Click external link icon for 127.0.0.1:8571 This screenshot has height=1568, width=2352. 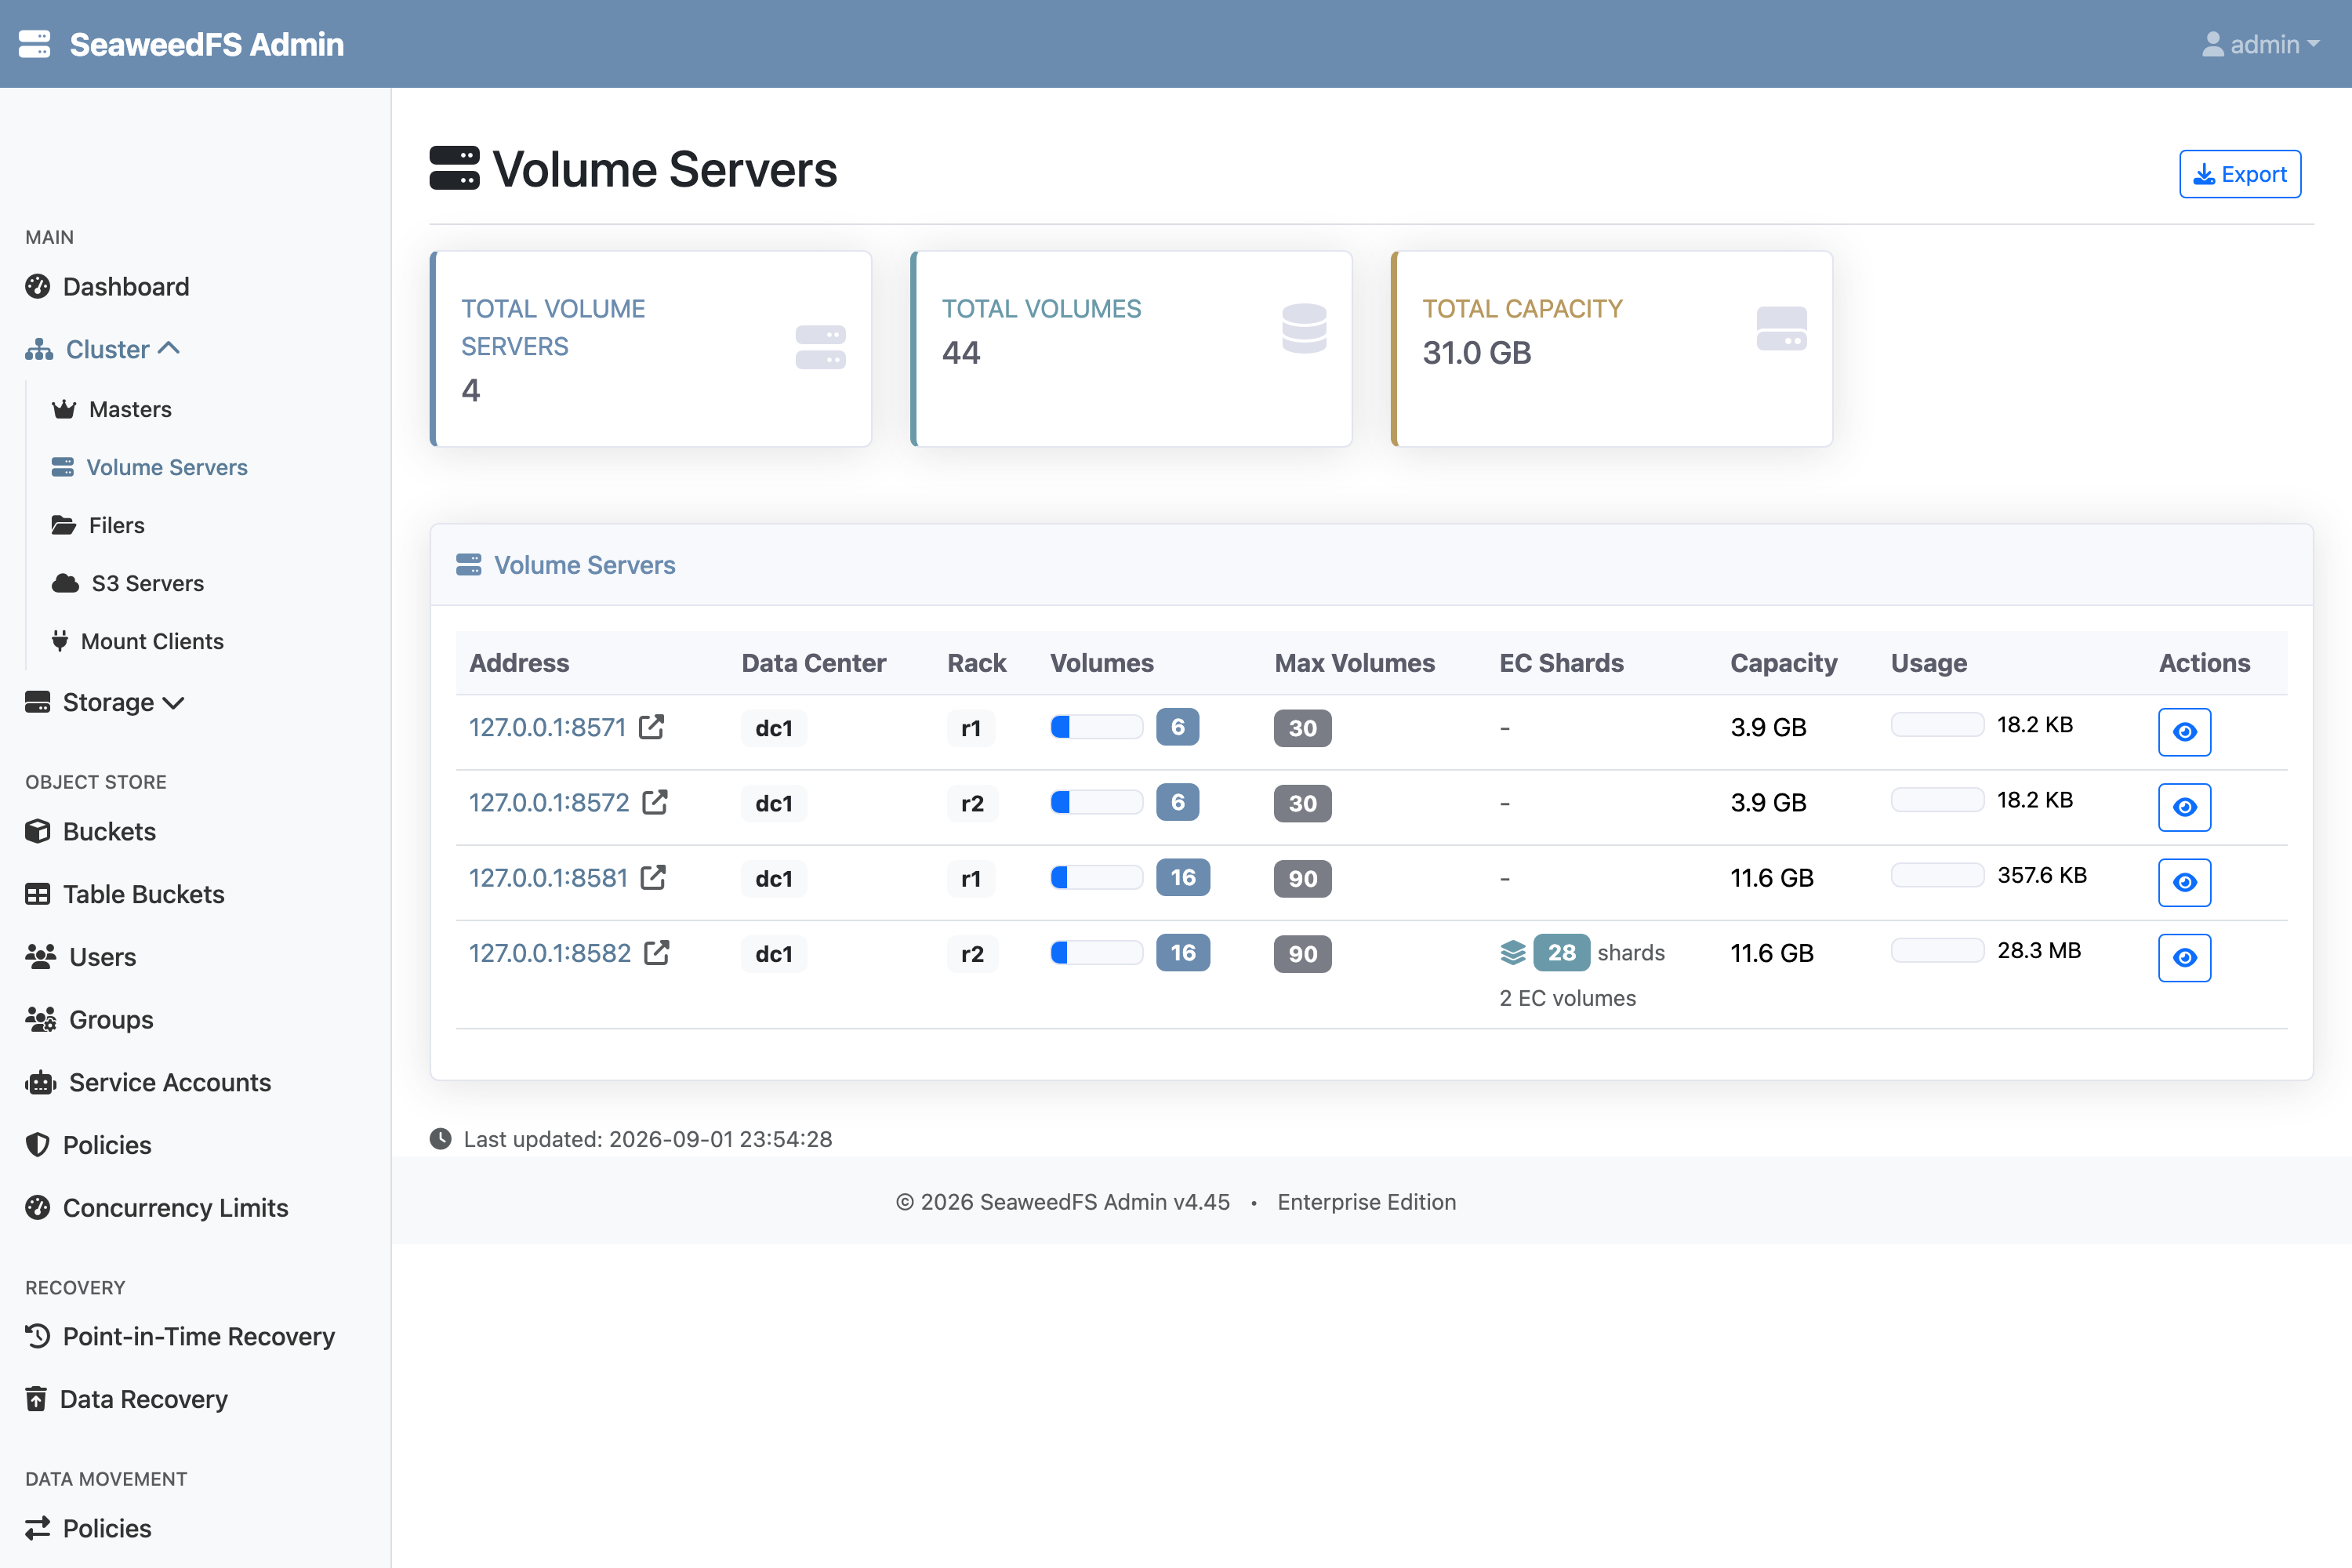click(652, 726)
